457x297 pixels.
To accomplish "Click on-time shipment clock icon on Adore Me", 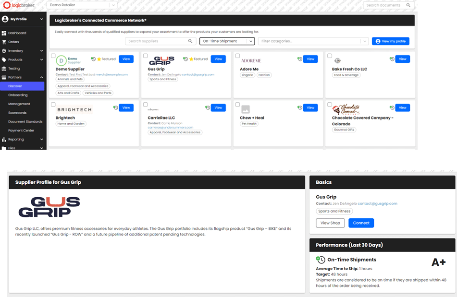I will (x=300, y=59).
